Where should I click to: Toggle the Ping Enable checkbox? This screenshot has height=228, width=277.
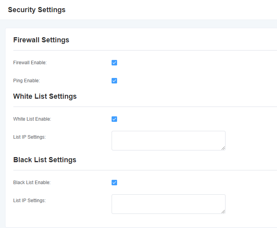(x=114, y=81)
